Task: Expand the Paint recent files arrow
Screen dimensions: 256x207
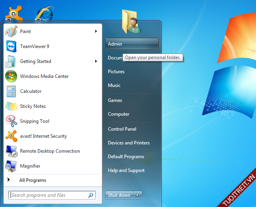Action: (x=96, y=31)
